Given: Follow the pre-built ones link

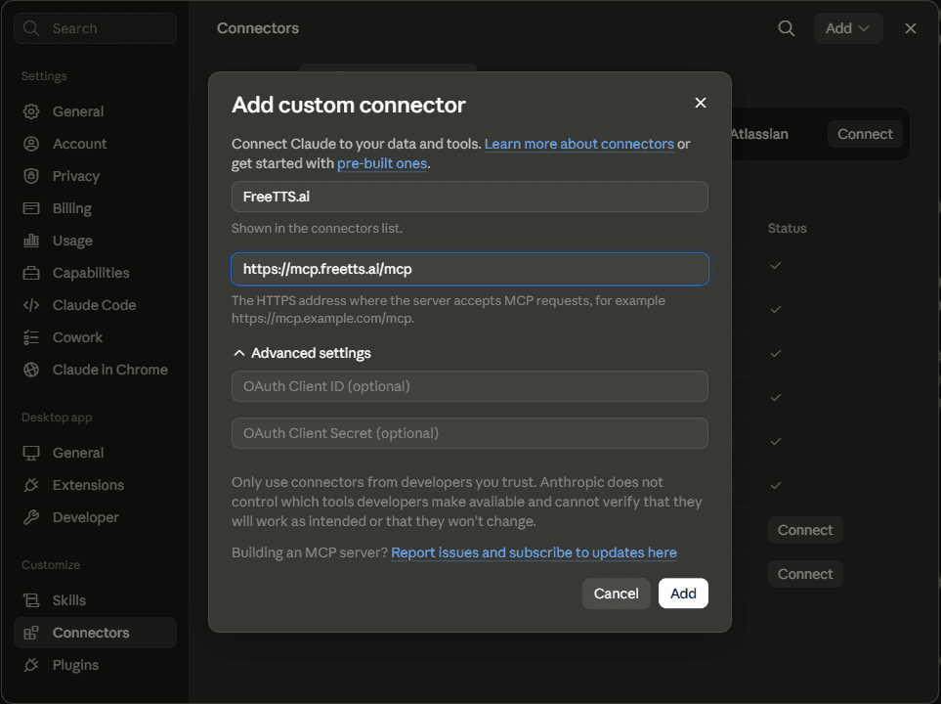Looking at the screenshot, I should coord(382,163).
